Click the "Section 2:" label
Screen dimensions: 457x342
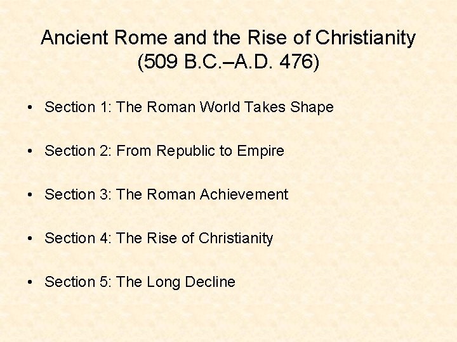tap(78, 151)
